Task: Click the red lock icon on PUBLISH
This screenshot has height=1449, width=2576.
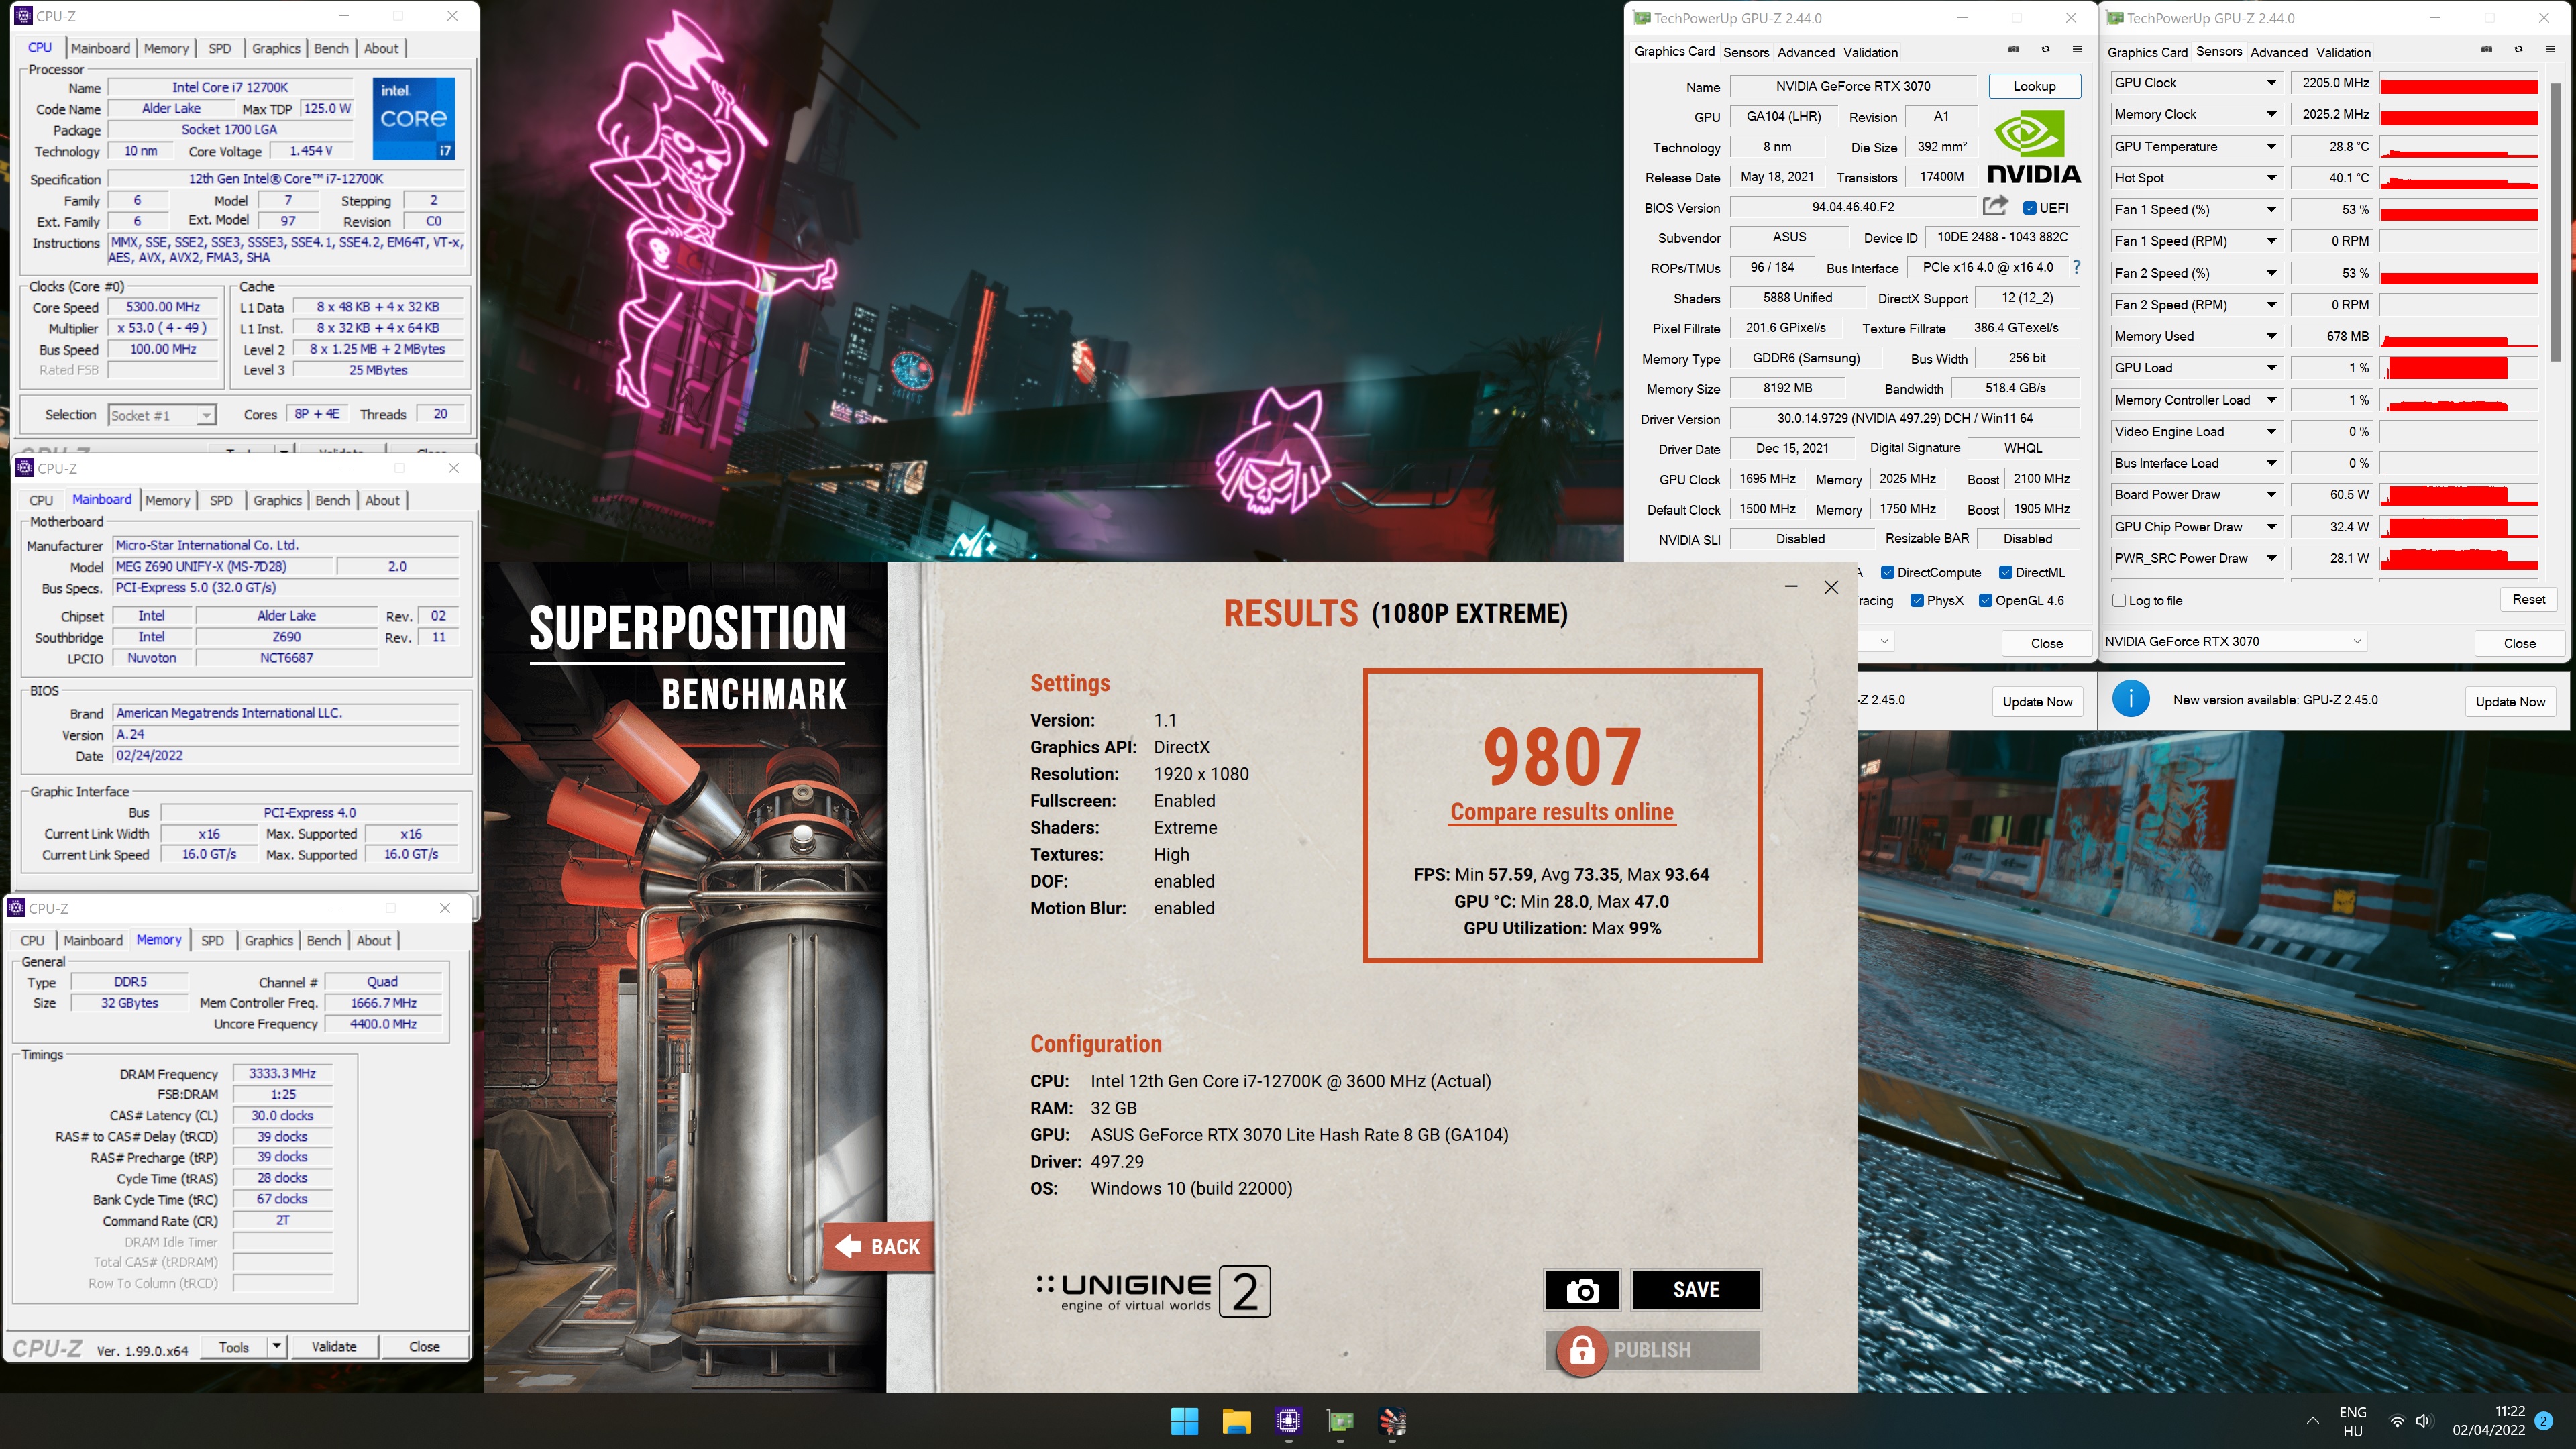Action: [x=1582, y=1351]
